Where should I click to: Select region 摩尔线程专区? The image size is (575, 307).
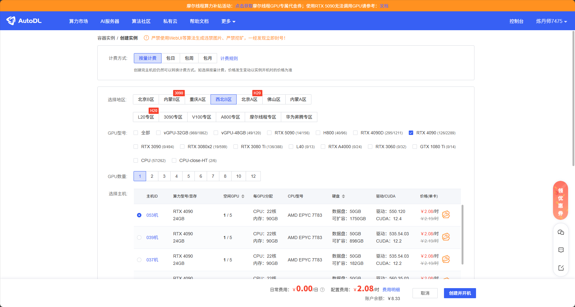[x=263, y=117]
